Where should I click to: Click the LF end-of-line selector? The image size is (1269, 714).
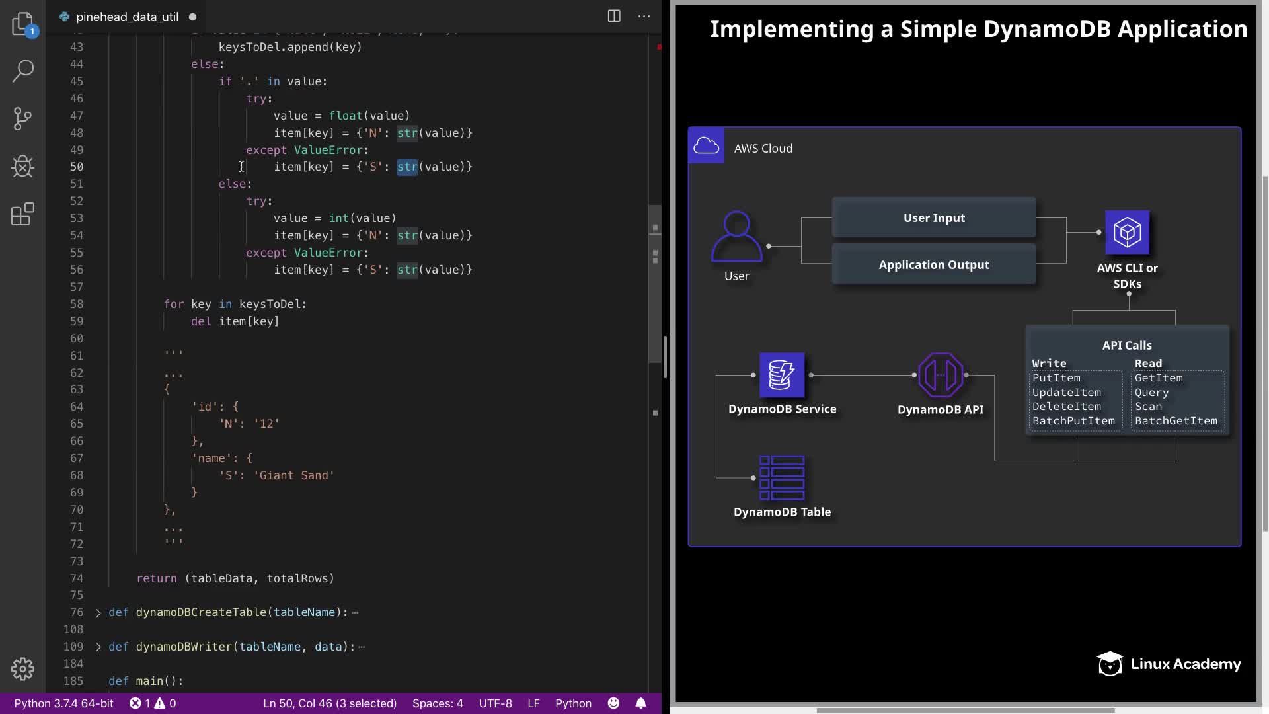click(533, 703)
